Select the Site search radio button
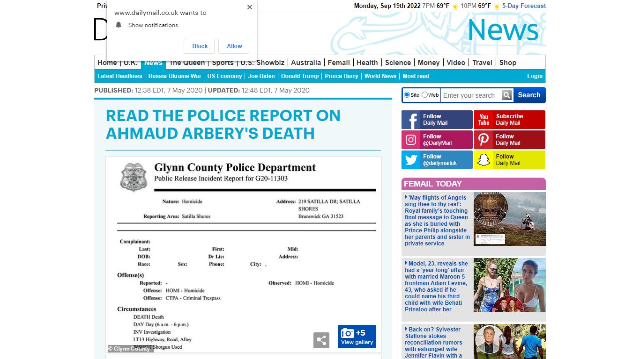640x359 pixels. (x=407, y=95)
